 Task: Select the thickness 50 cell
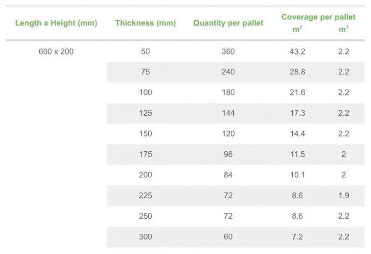pos(145,52)
